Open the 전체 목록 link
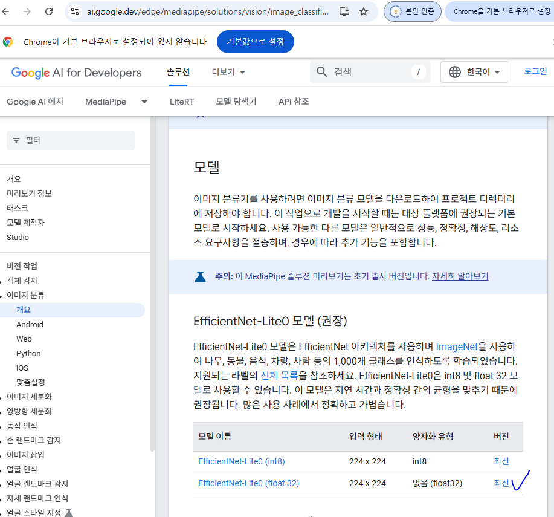 coord(279,375)
